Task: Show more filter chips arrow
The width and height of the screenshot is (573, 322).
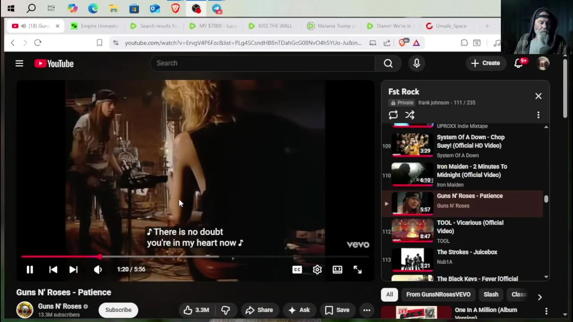Action: coord(540,297)
